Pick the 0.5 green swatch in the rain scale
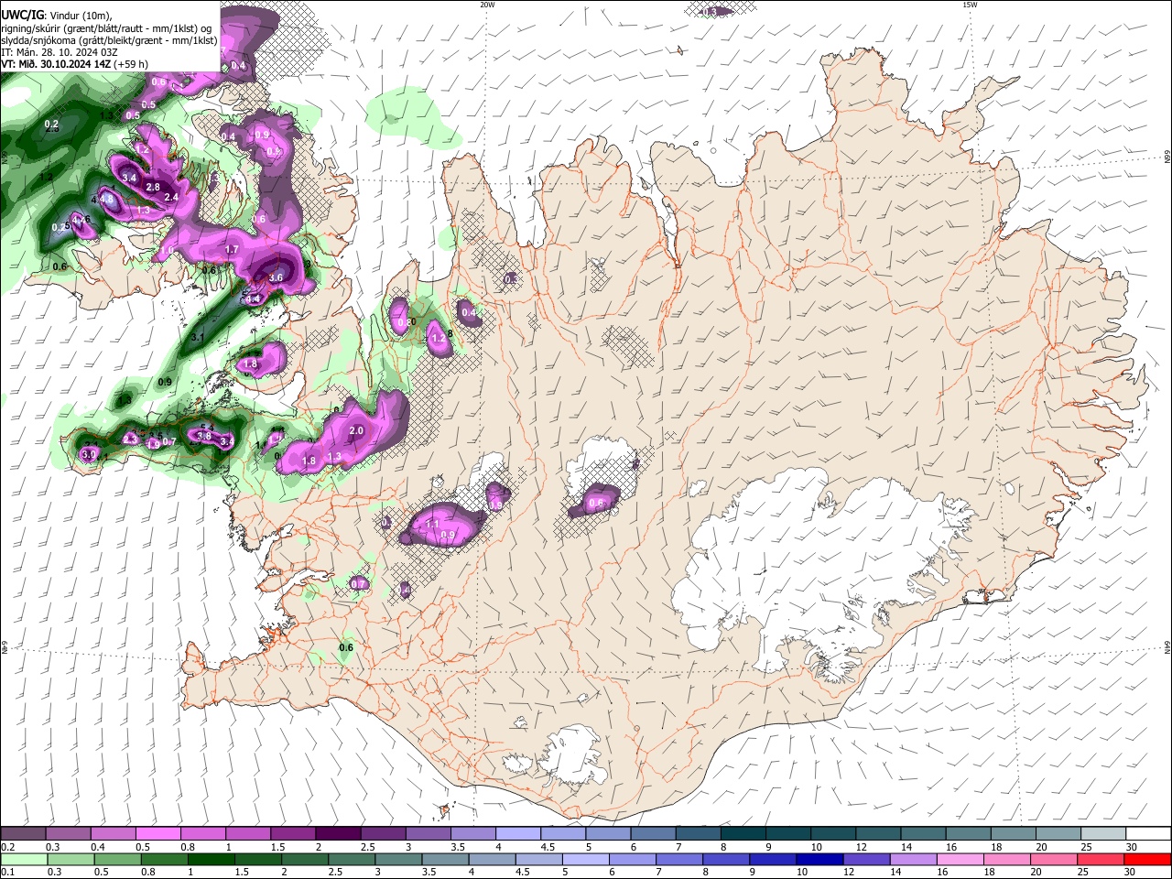Screen dimensions: 1172x879 coord(117,859)
